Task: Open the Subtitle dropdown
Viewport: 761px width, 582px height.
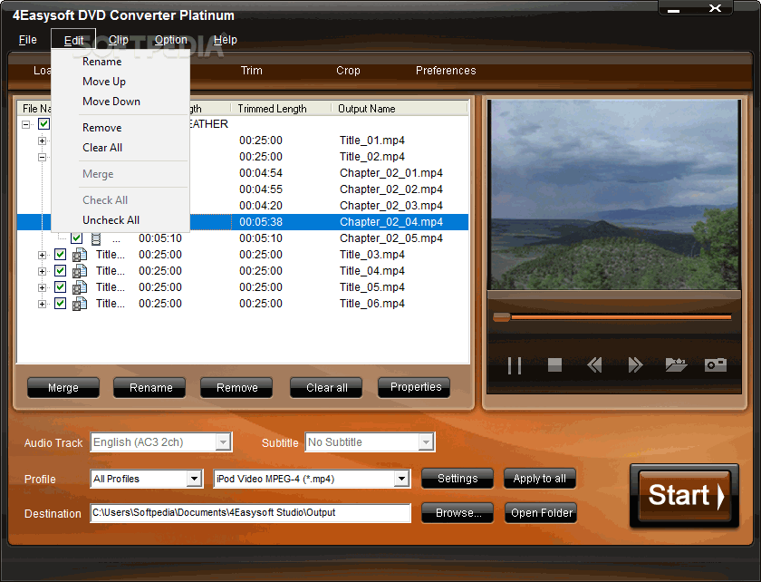Action: click(x=426, y=442)
